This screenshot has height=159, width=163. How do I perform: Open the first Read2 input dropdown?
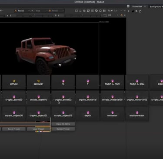(22, 11)
